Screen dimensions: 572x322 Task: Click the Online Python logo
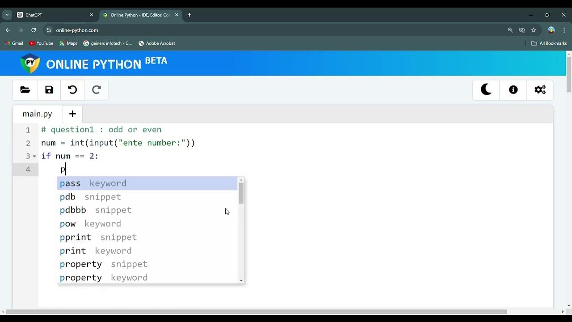point(93,63)
